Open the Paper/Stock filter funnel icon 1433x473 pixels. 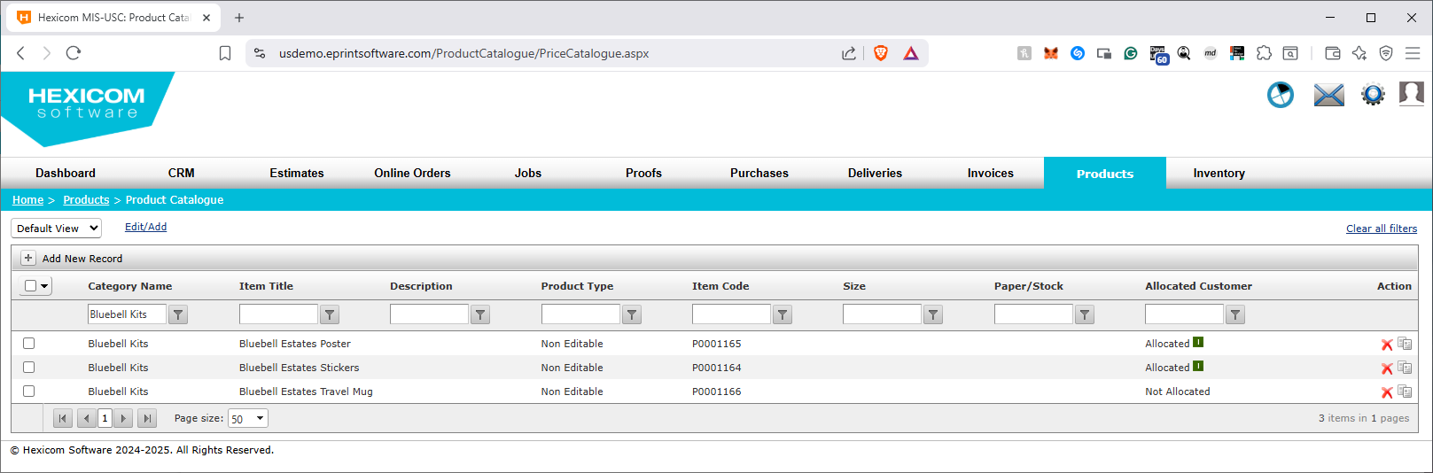coord(1085,314)
